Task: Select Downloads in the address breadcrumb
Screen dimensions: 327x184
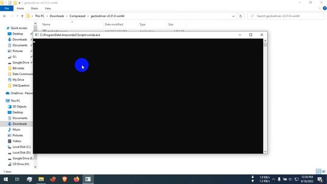Action: pos(57,16)
